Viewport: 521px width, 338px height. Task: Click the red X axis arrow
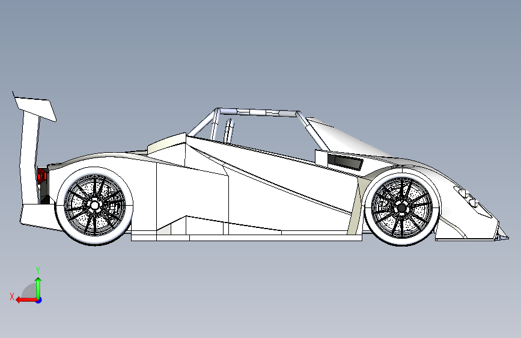[x=26, y=300]
